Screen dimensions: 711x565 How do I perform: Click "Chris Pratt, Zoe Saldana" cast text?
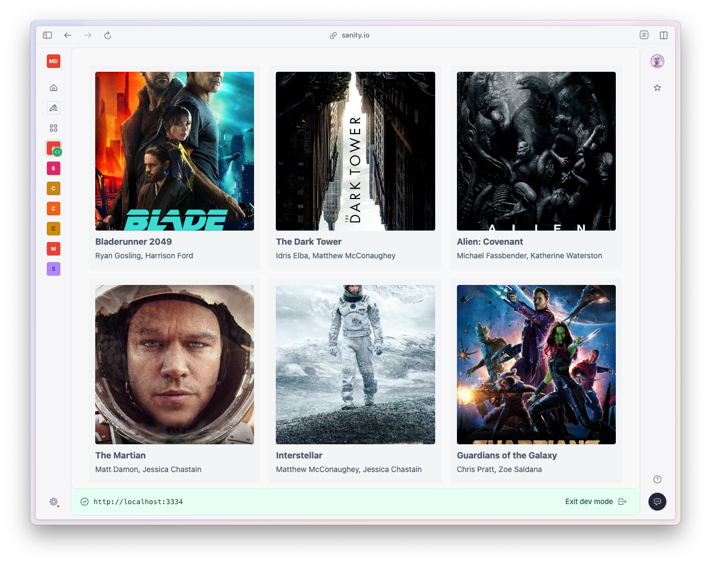tap(499, 469)
